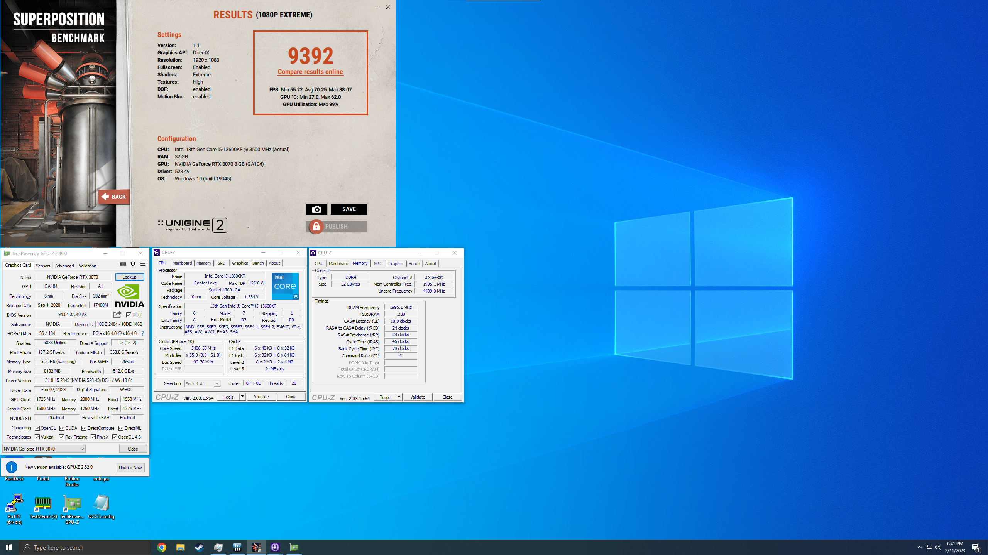This screenshot has width=988, height=555.
Task: Open the PuTTY desktop shortcut
Action: (x=14, y=509)
